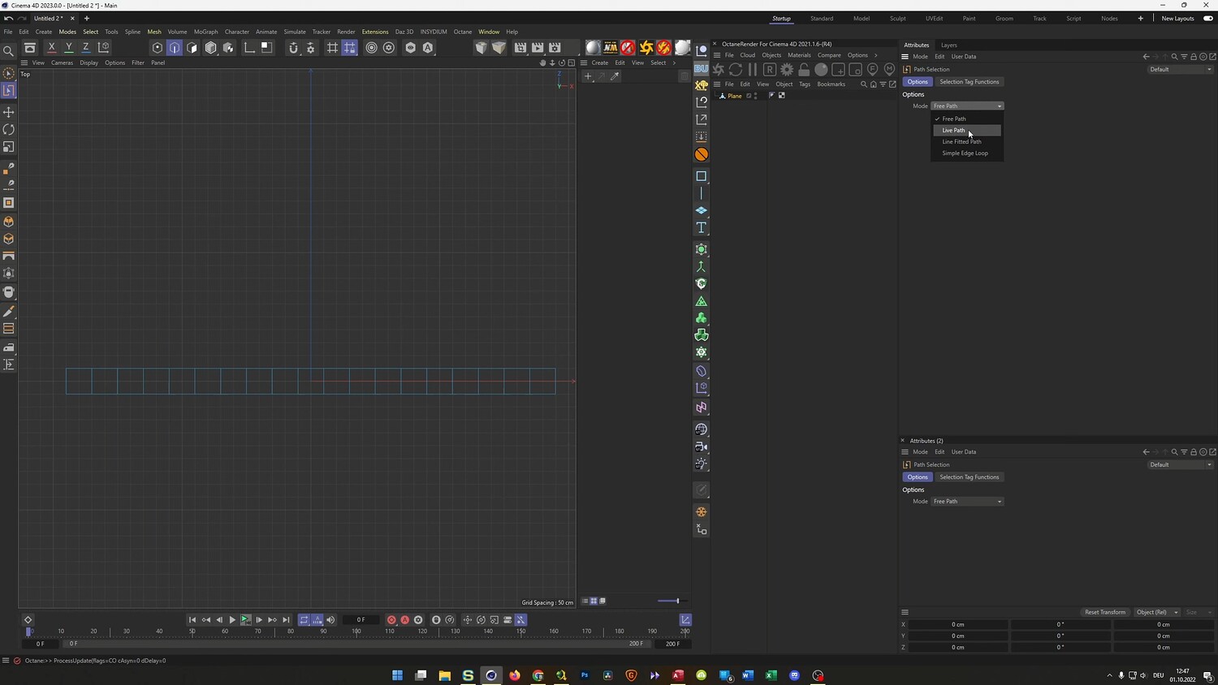Viewport: 1218px width, 685px height.
Task: Open the search magnifier in left toolbar
Action: [x=9, y=51]
